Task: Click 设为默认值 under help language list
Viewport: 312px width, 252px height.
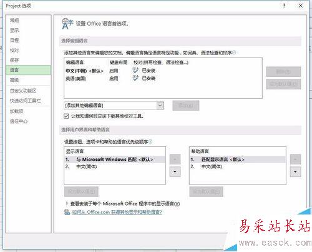Action: (206, 191)
